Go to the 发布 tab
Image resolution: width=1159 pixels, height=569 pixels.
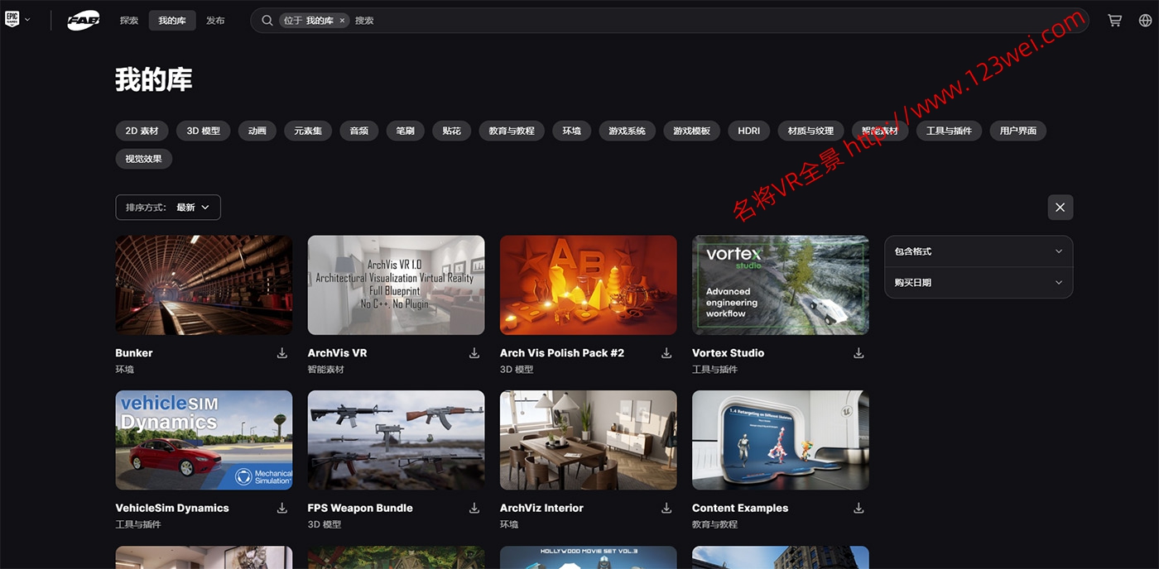[x=215, y=21]
